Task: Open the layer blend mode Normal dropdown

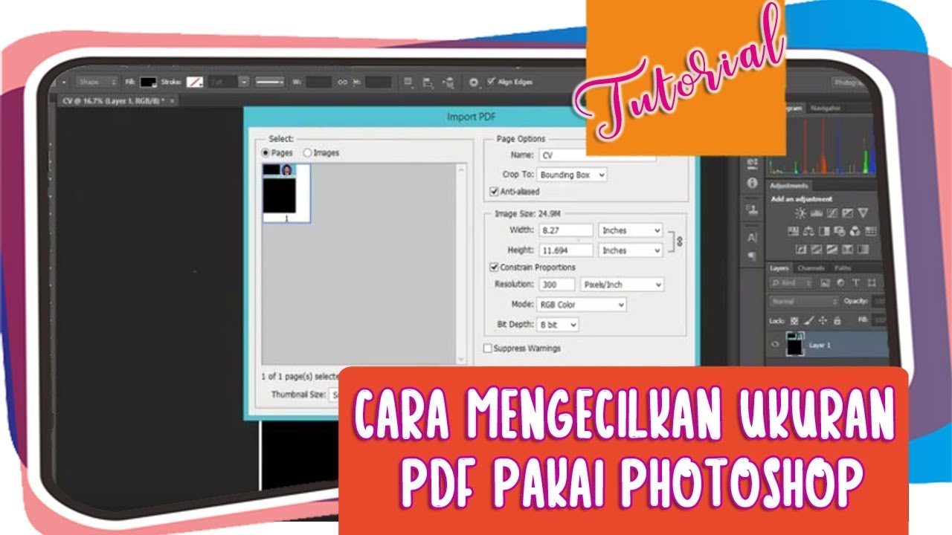Action: point(804,302)
